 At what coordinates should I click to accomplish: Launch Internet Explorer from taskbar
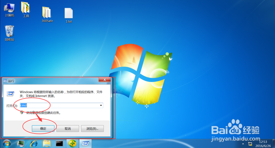coord(34,144)
